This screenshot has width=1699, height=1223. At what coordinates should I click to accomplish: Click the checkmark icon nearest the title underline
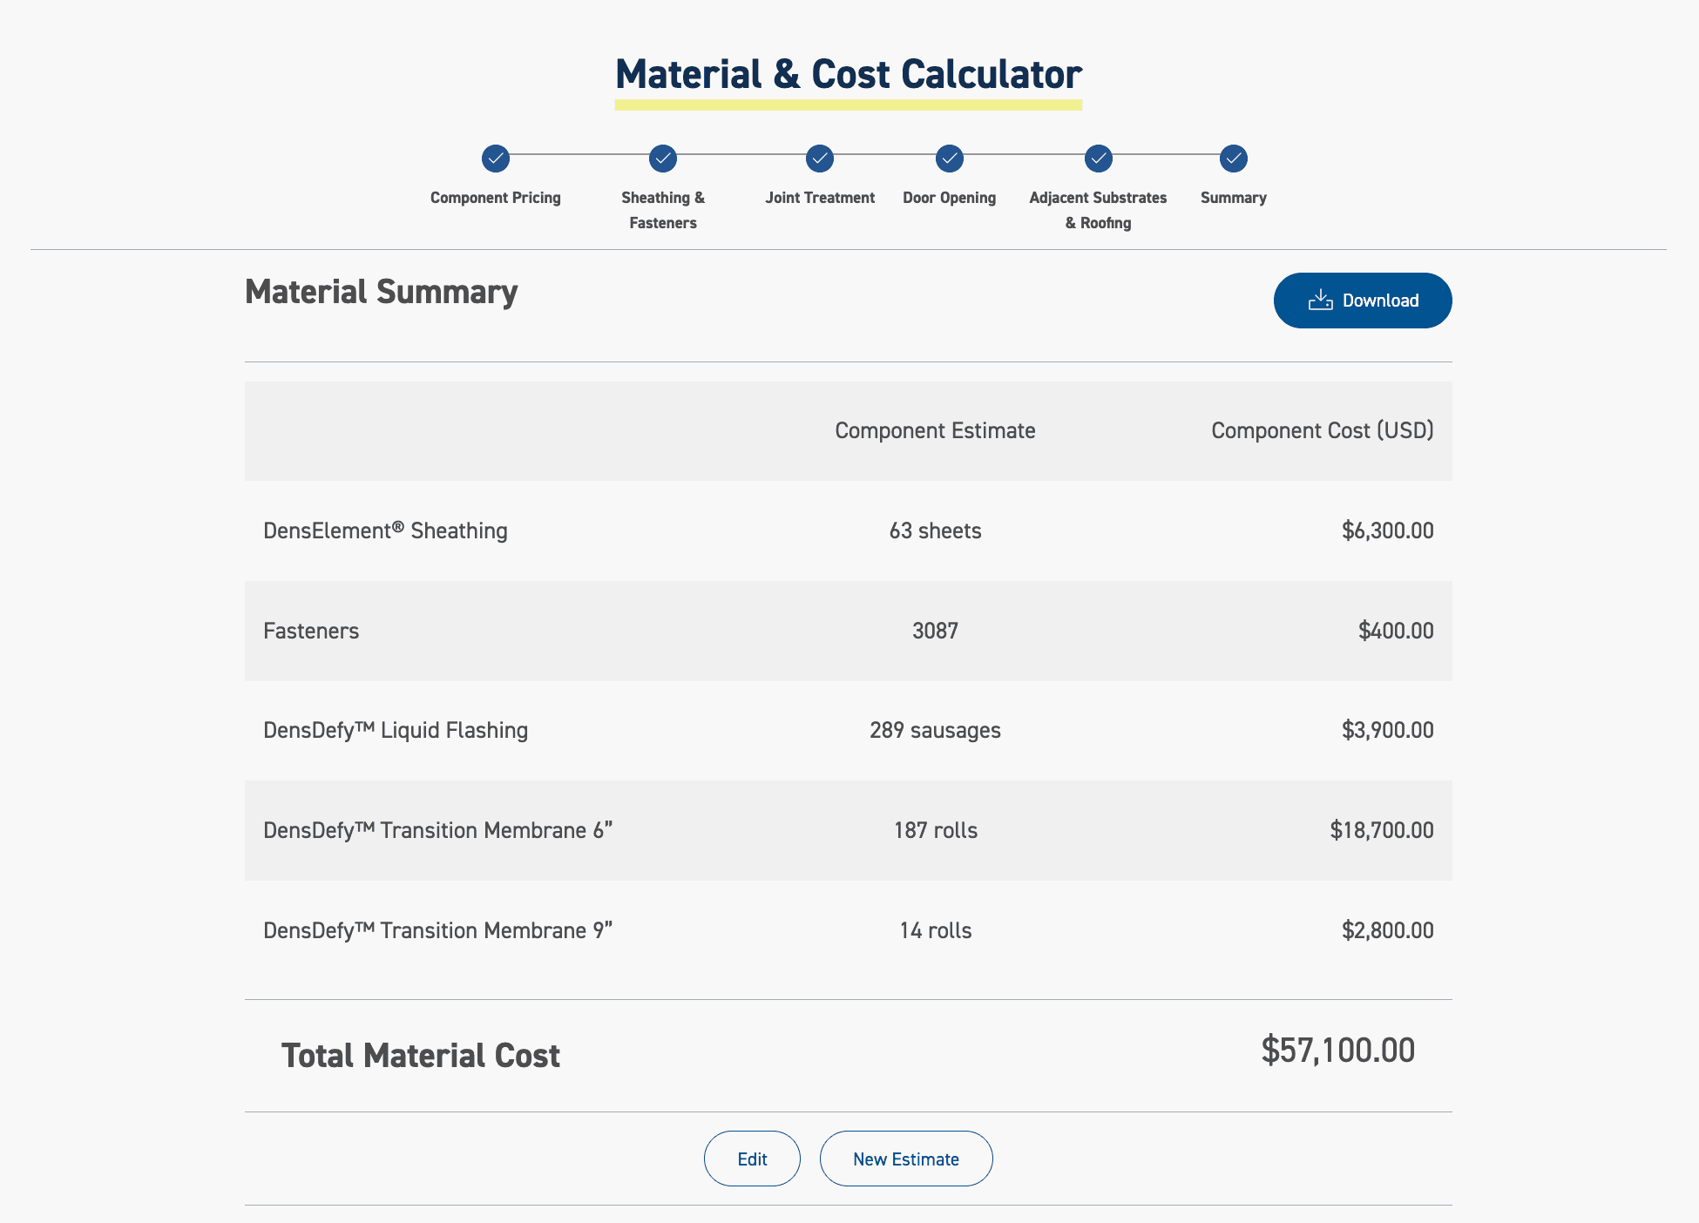click(819, 159)
